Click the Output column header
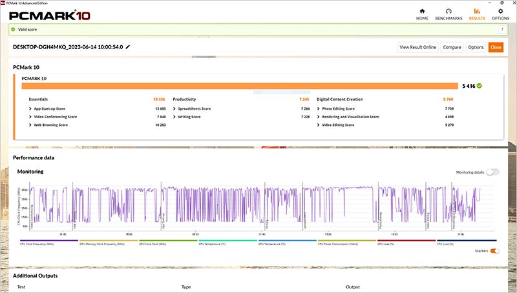Screen dimensions: 517x293 tap(353, 287)
